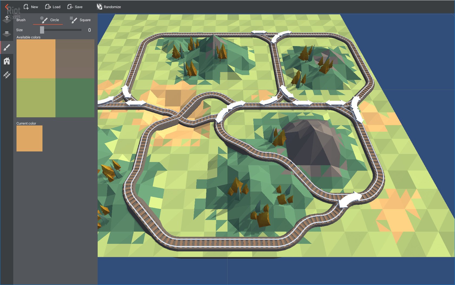Click the Current color preview square
This screenshot has width=455, height=285.
coord(29,139)
